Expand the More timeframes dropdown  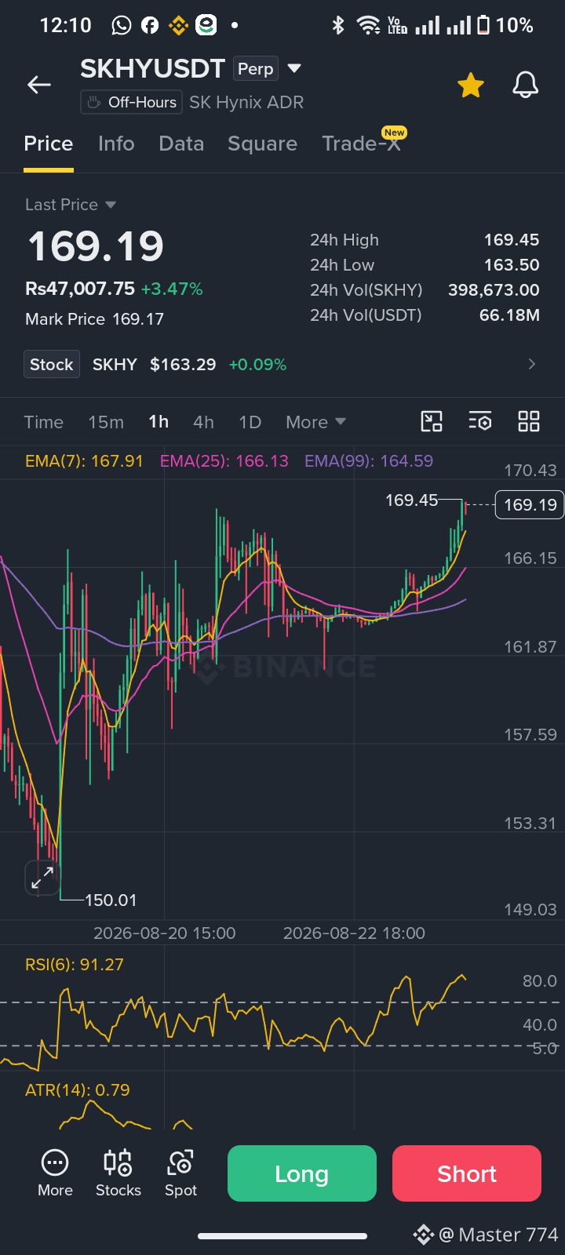[x=315, y=422]
